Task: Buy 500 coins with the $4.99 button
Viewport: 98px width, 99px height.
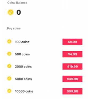Action: pos(72,54)
